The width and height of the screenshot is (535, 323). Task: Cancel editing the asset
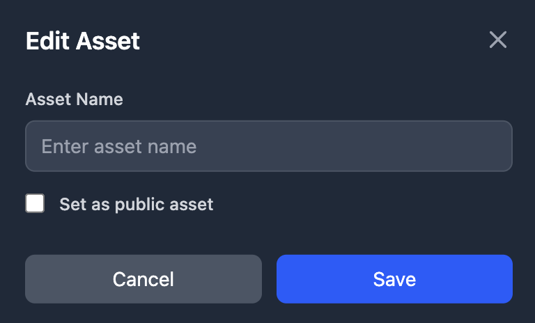point(144,279)
